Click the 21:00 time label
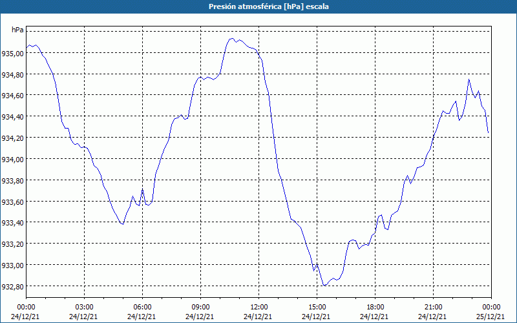 [433, 307]
